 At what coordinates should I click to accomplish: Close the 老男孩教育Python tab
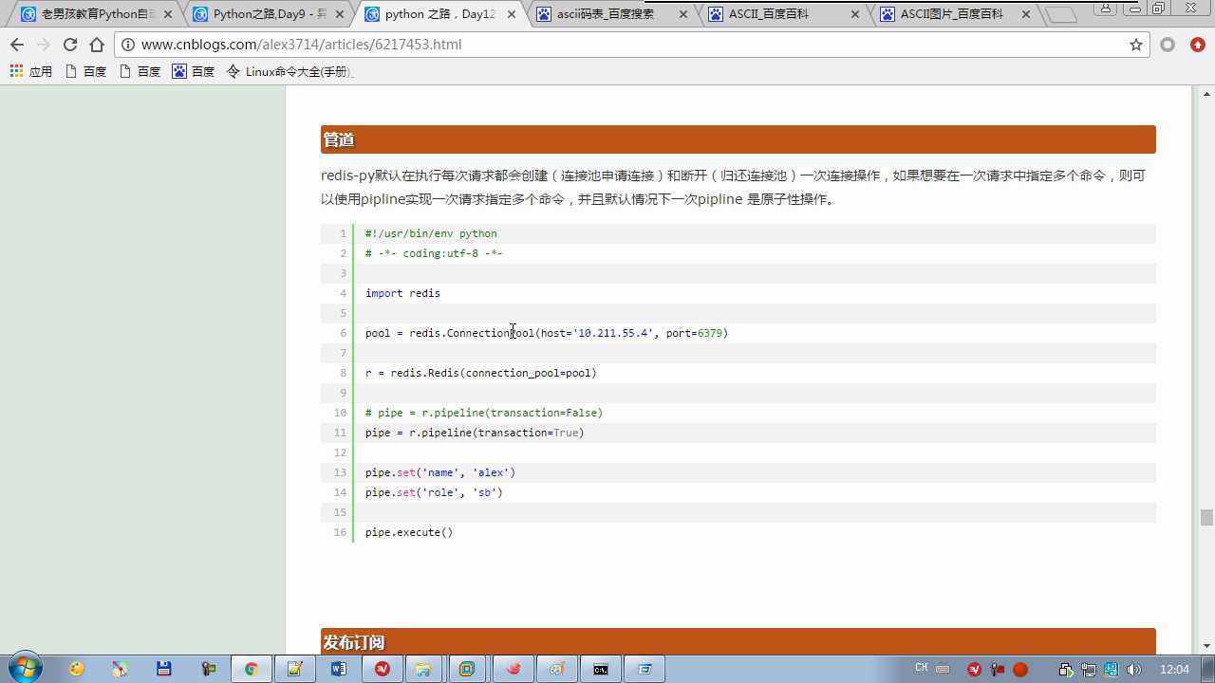click(x=168, y=14)
